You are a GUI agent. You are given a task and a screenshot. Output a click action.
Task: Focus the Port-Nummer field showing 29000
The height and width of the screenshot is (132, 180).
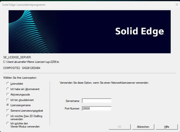coord(96,108)
